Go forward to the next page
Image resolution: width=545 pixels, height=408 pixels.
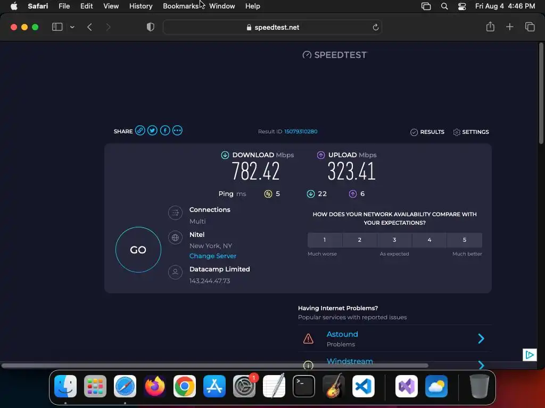pos(108,27)
